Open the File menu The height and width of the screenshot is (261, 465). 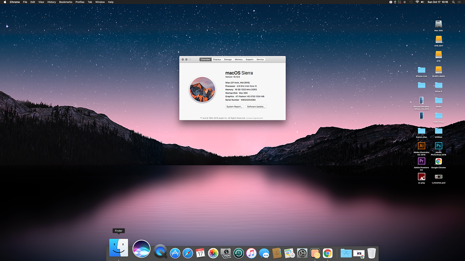pyautogui.click(x=25, y=2)
